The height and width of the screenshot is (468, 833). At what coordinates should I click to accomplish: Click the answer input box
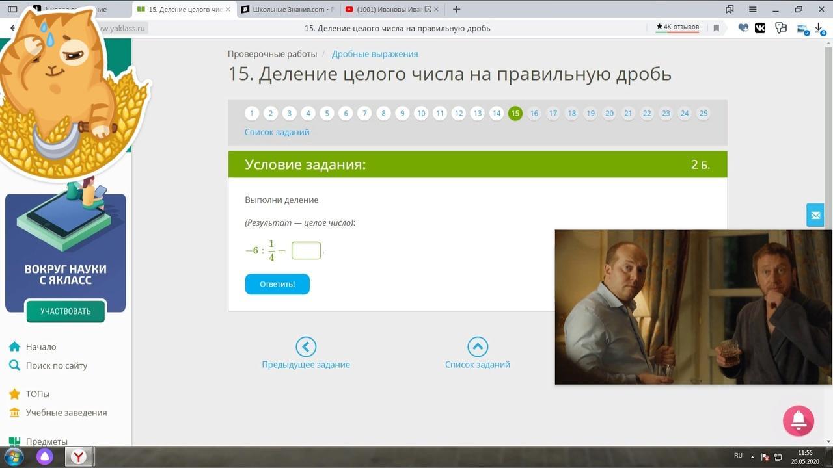click(x=306, y=250)
